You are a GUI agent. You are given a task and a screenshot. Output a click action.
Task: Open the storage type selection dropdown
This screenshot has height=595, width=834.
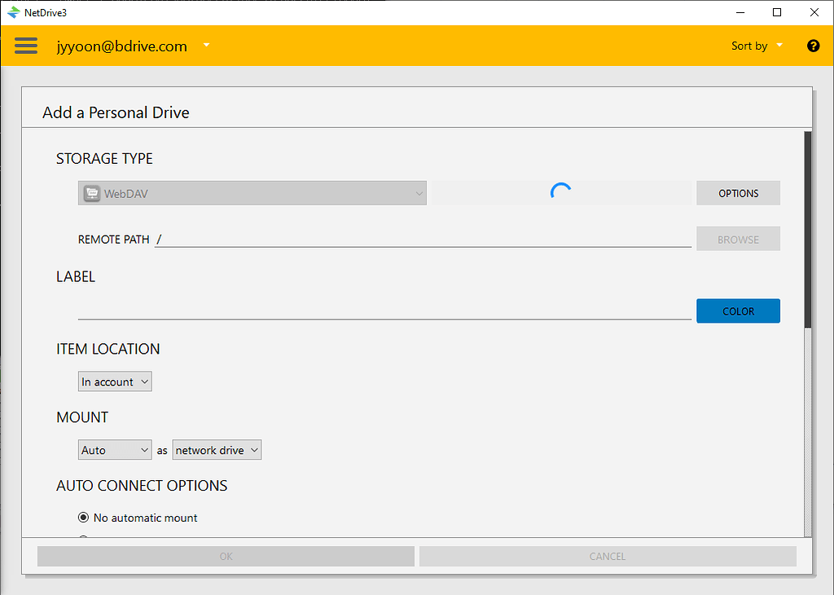(252, 192)
